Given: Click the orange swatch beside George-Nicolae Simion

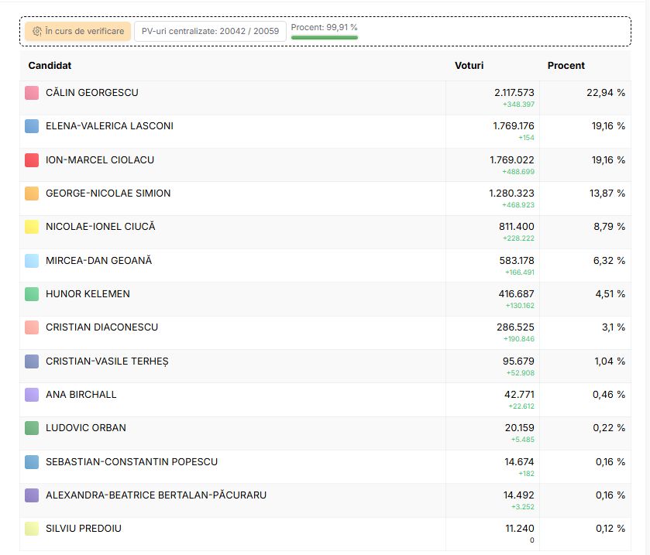Looking at the screenshot, I should click(32, 194).
